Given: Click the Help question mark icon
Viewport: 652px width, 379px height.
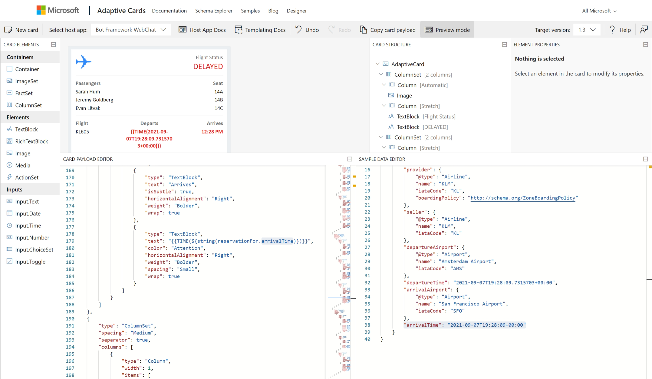Looking at the screenshot, I should click(612, 30).
